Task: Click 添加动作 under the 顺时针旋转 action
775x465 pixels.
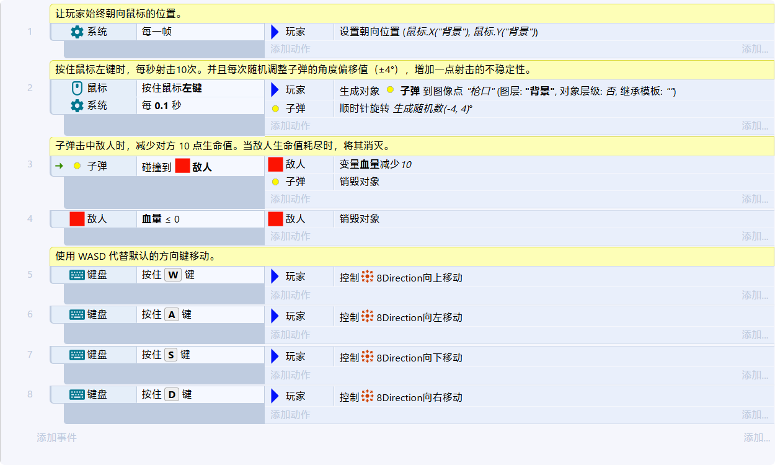Action: point(290,126)
